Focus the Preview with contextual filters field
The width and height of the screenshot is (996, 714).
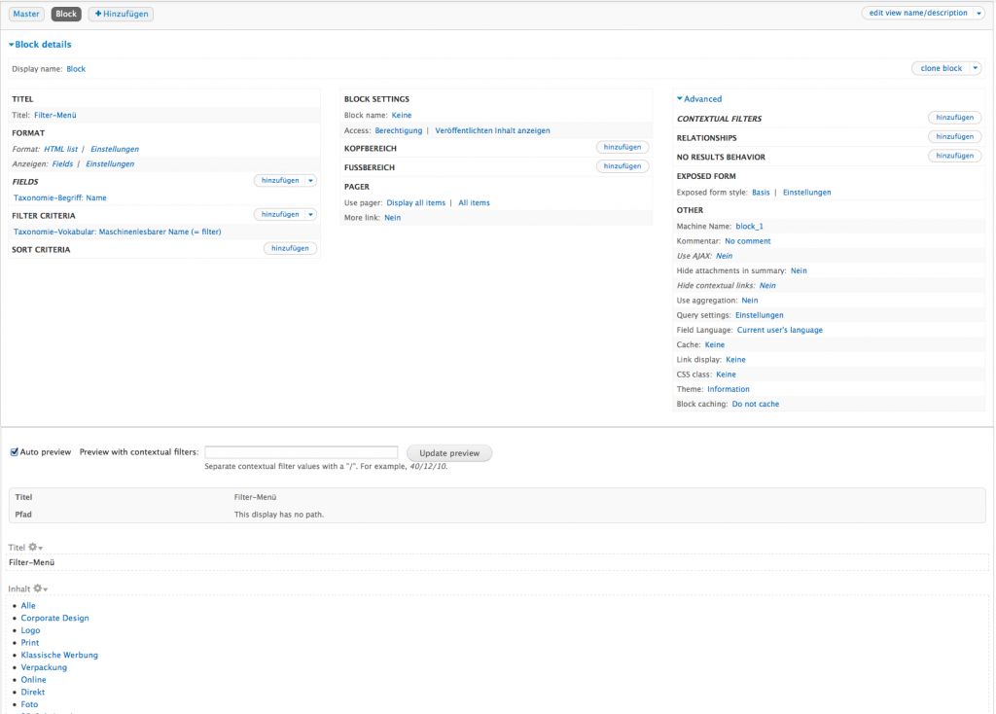[301, 452]
